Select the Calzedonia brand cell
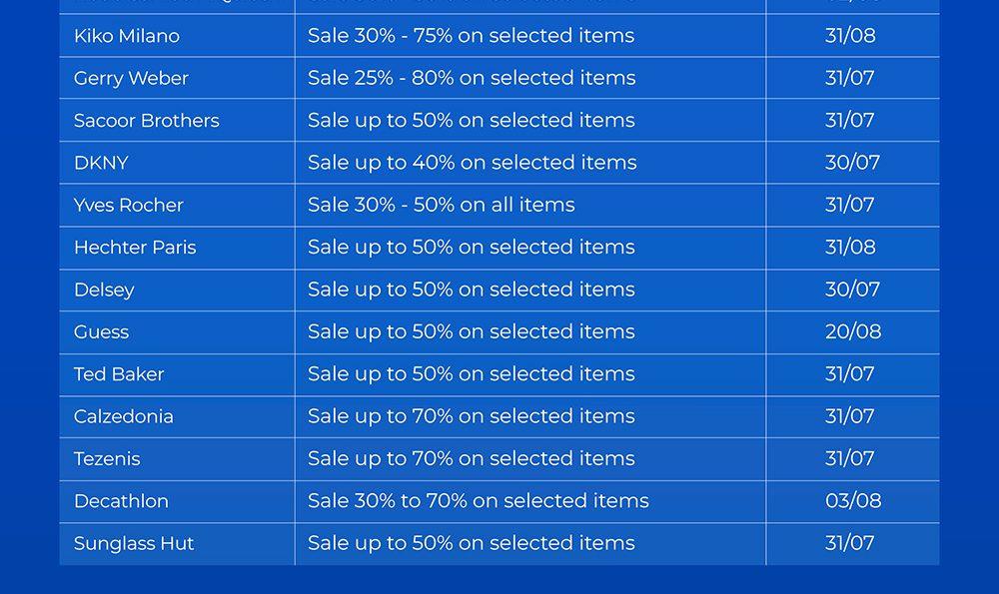 pos(124,416)
